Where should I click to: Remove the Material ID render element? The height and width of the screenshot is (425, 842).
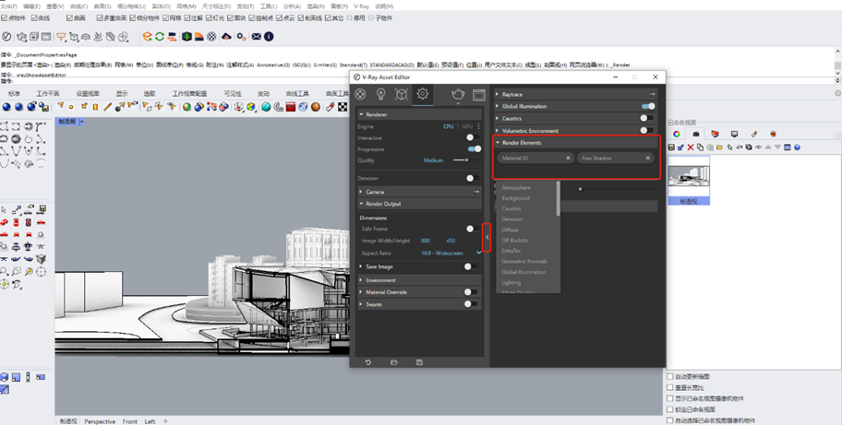(568, 158)
